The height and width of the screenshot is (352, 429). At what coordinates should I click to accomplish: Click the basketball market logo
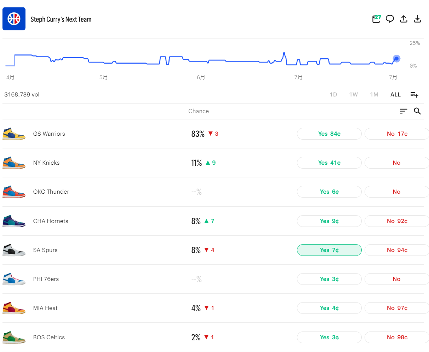tap(14, 19)
